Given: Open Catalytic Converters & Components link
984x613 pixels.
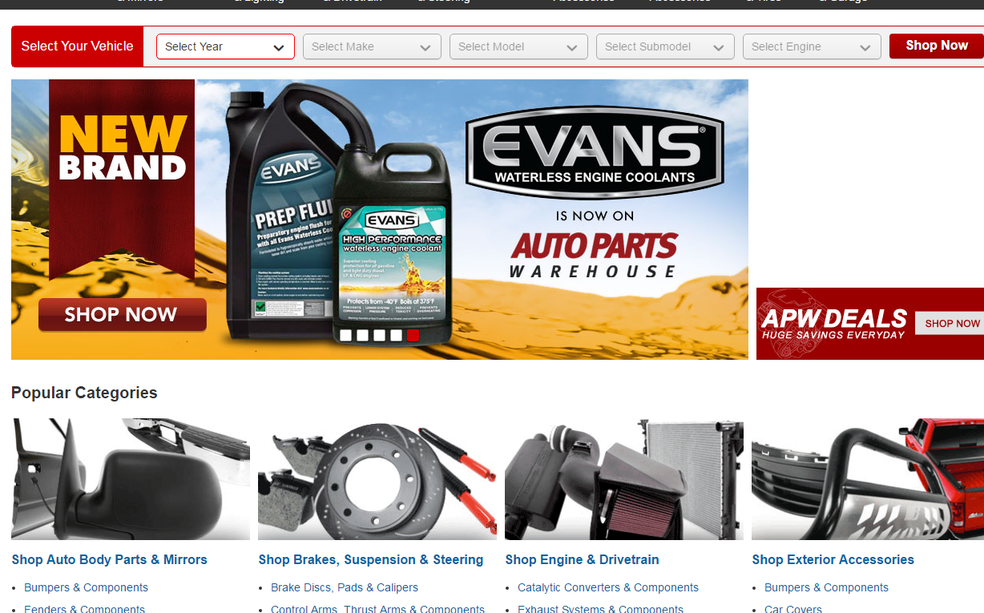Looking at the screenshot, I should pyautogui.click(x=608, y=587).
